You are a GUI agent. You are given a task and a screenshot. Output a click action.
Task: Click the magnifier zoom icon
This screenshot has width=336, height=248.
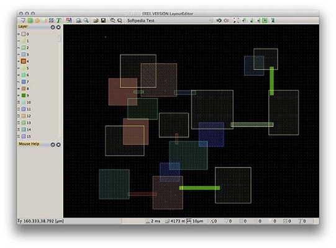pyautogui.click(x=86, y=20)
